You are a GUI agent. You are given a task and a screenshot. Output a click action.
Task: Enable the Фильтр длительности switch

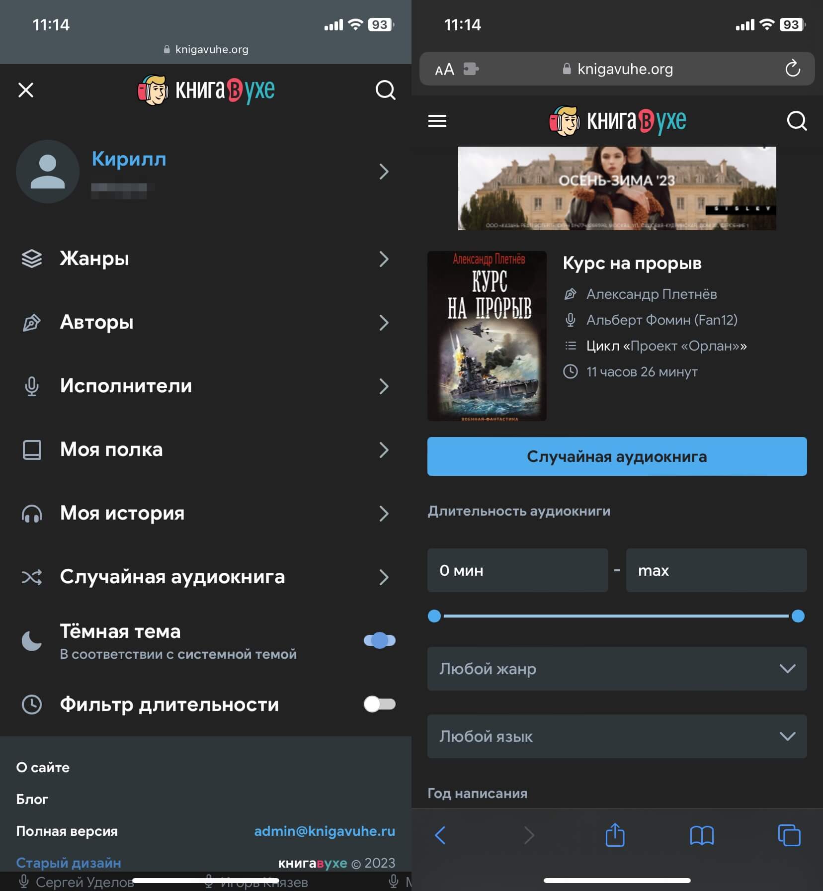379,704
